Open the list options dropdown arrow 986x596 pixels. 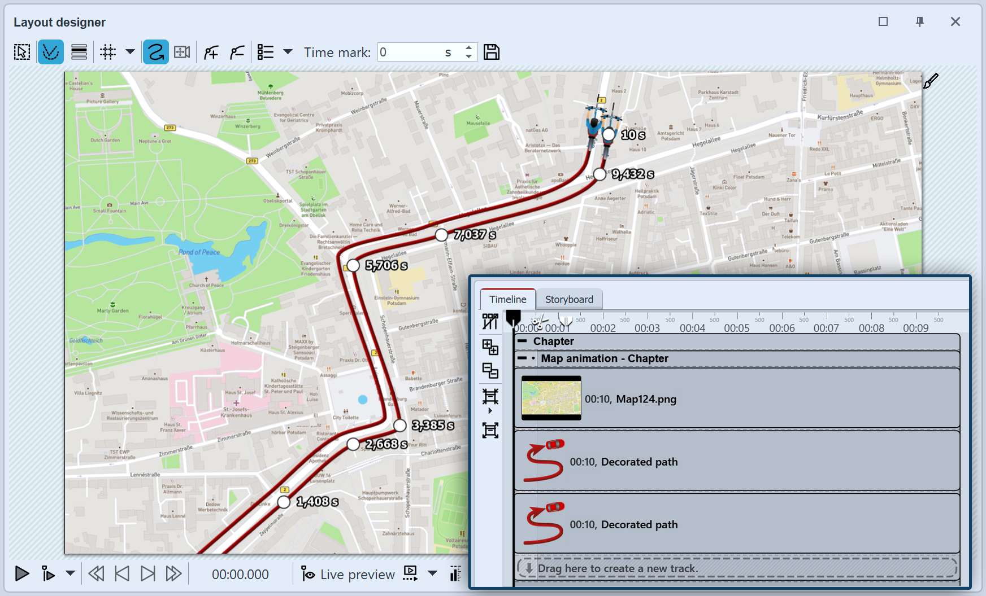pyautogui.click(x=288, y=52)
